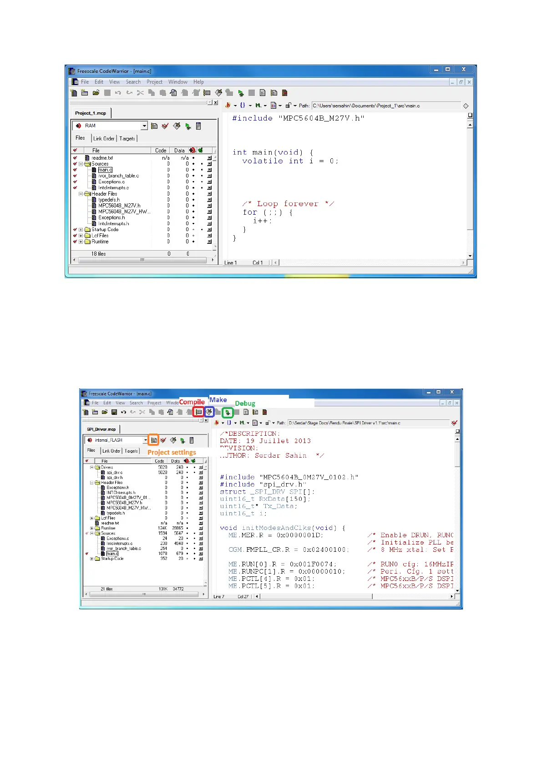The image size is (542, 766).
Task: Click the Open folder icon in SPI_Driver window toolbar
Action: coord(105,412)
